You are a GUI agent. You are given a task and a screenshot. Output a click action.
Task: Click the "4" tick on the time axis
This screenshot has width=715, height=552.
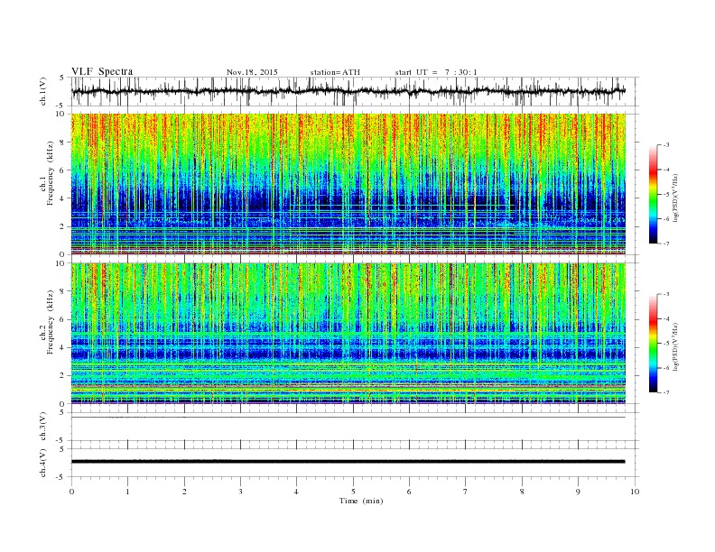pyautogui.click(x=296, y=492)
